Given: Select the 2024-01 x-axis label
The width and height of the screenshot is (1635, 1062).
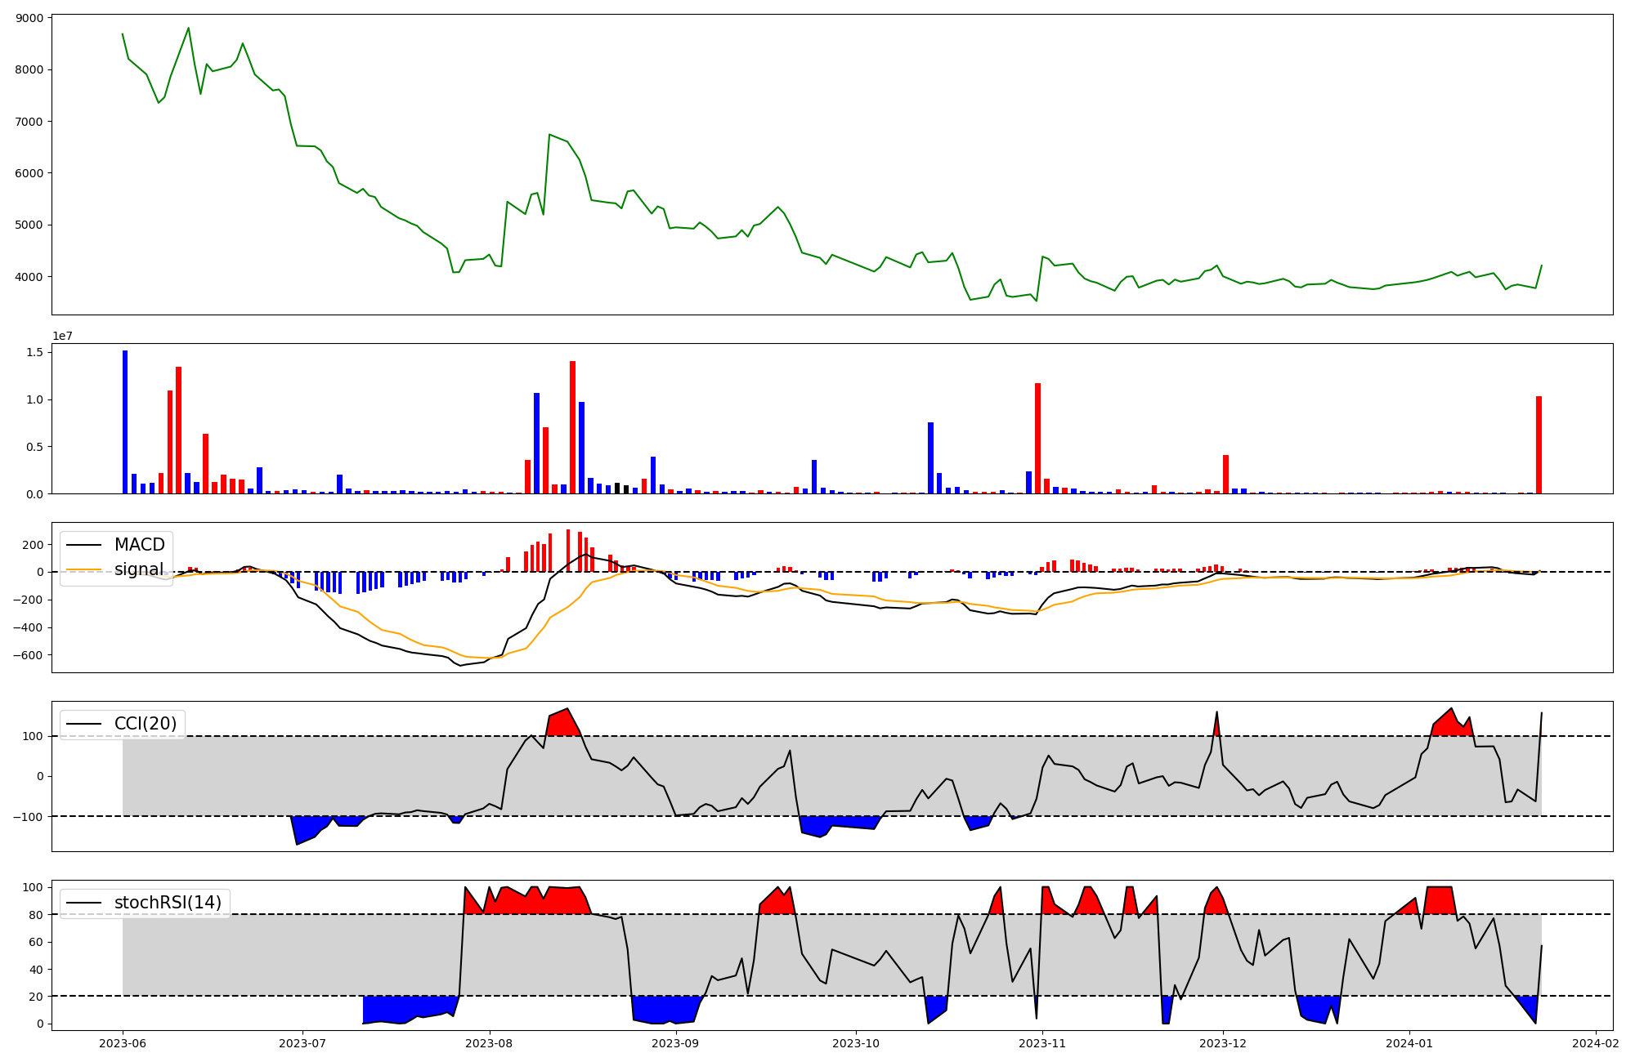Looking at the screenshot, I should [1409, 1043].
